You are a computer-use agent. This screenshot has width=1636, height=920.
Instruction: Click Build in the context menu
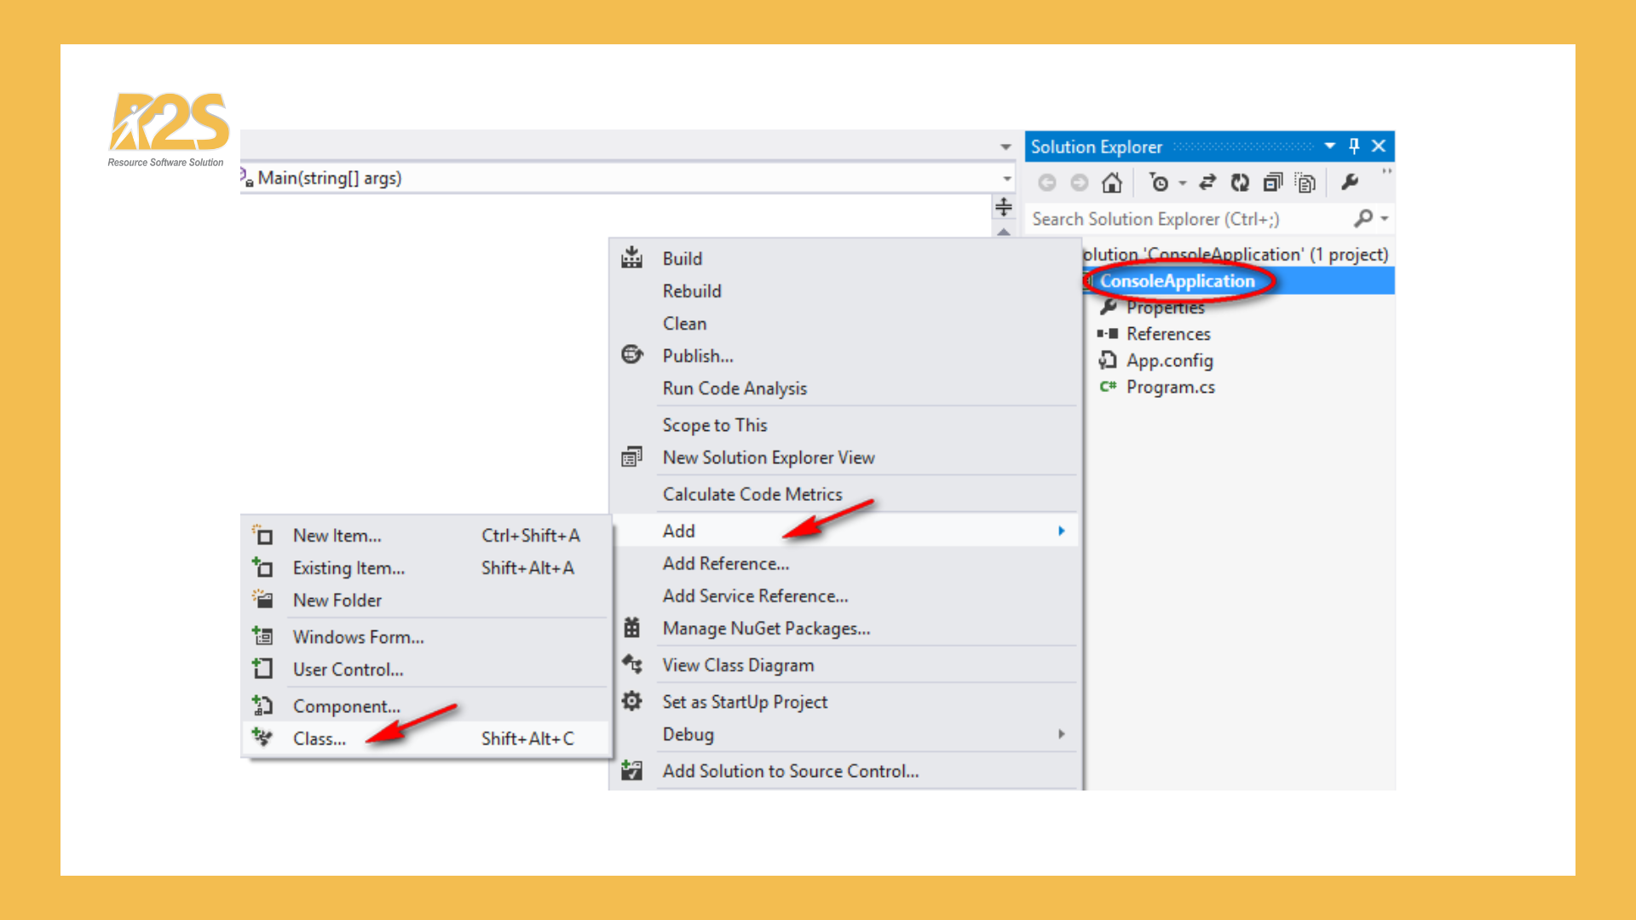(683, 259)
